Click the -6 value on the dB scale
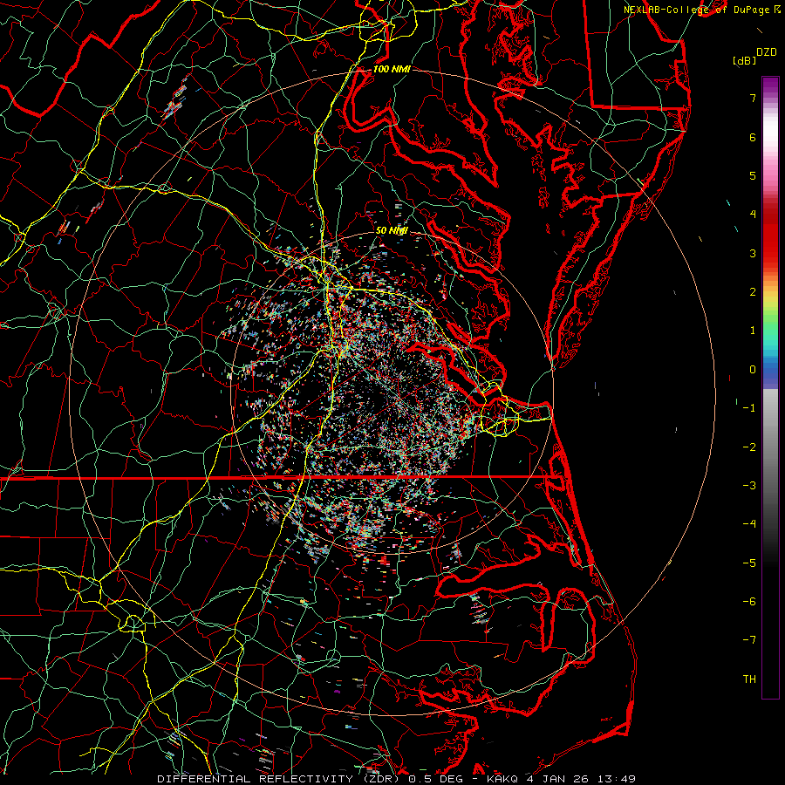Viewport: 785px width, 785px height. pyautogui.click(x=749, y=602)
